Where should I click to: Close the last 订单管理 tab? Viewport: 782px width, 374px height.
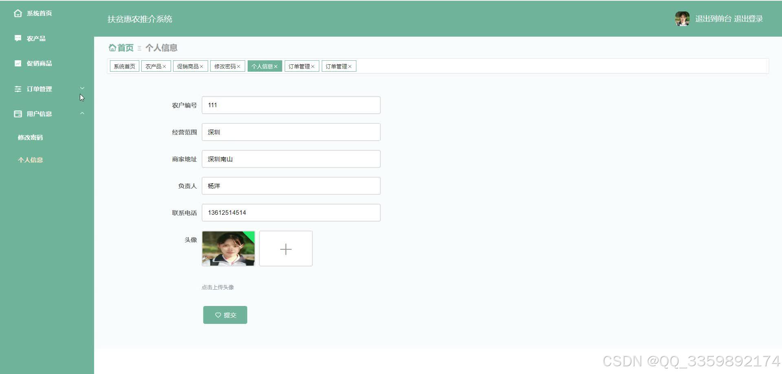(350, 66)
